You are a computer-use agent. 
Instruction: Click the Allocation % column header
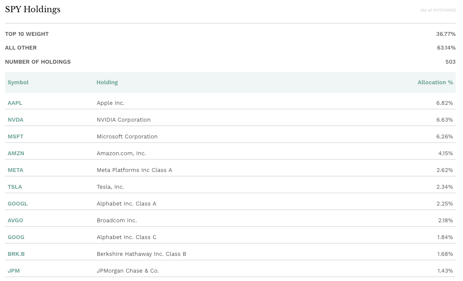tap(435, 82)
